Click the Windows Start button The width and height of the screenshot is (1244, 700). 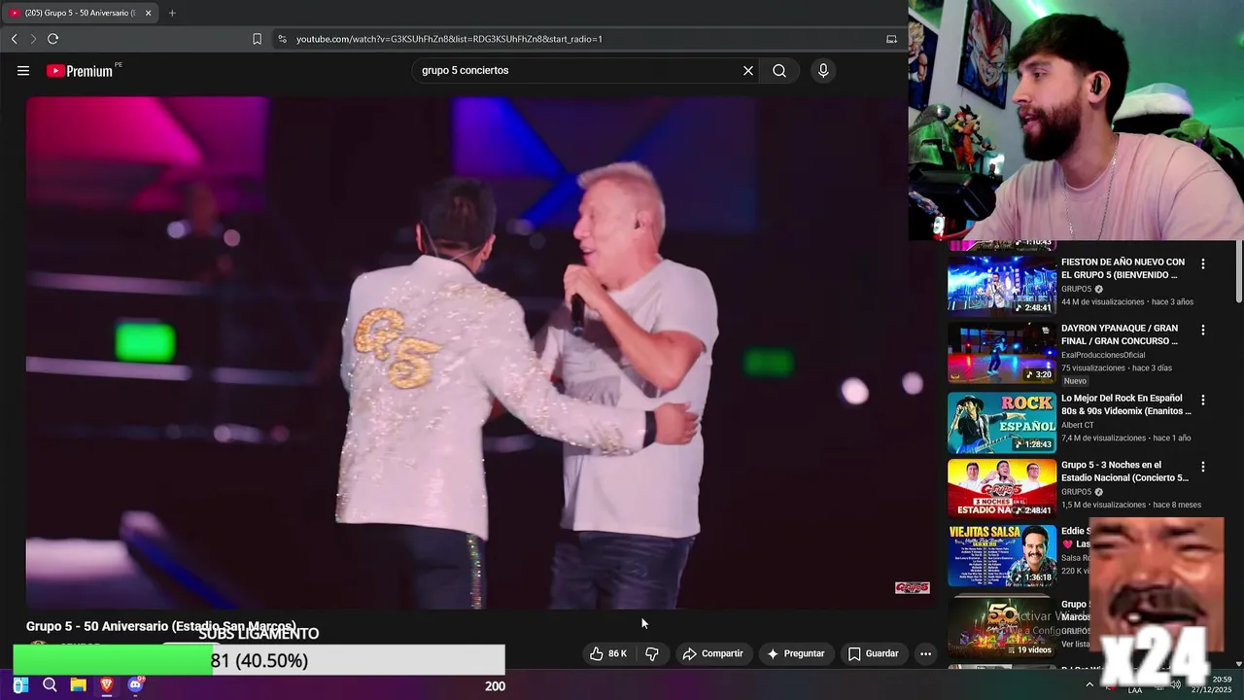point(20,685)
